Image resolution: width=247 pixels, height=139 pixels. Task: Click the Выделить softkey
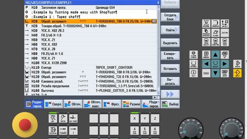tap(170, 43)
